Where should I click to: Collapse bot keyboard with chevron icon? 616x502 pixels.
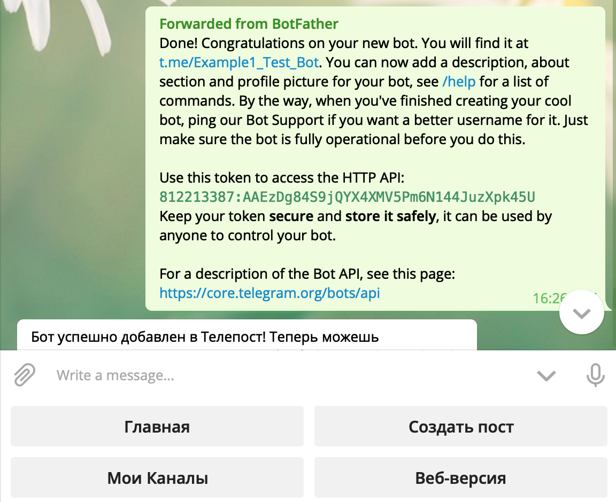[546, 375]
